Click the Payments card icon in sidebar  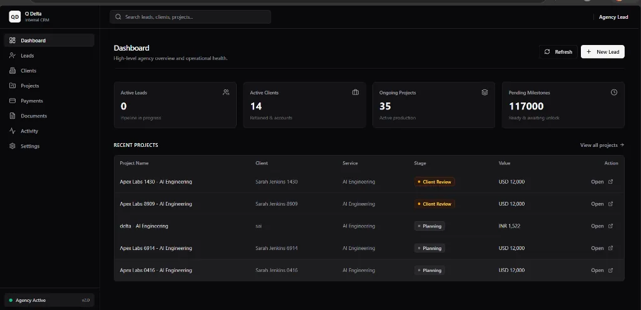pos(13,101)
